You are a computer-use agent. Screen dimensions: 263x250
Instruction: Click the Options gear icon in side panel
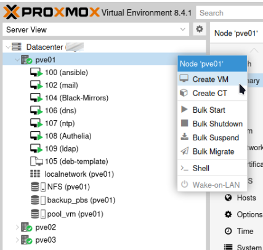point(229,214)
